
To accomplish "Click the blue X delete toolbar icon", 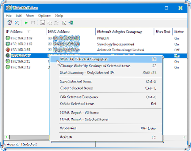I will tap(17, 23).
